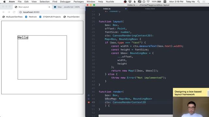Viewport: 209px width, 117px height.
Task: Open the MySuperGenPass bookmark
Action: tap(12, 17)
